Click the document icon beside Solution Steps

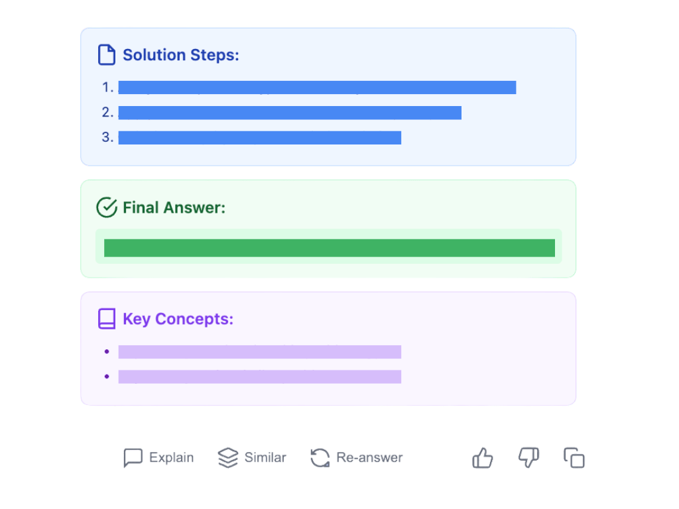click(107, 55)
